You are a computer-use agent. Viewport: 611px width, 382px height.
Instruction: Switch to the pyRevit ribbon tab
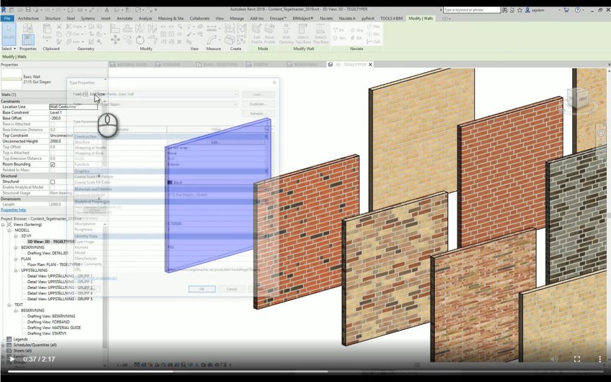click(368, 19)
